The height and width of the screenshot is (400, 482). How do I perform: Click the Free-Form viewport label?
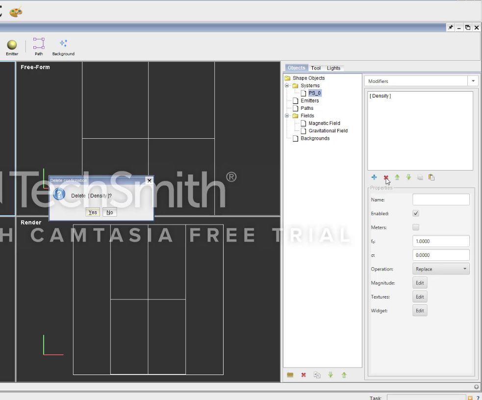(x=35, y=67)
